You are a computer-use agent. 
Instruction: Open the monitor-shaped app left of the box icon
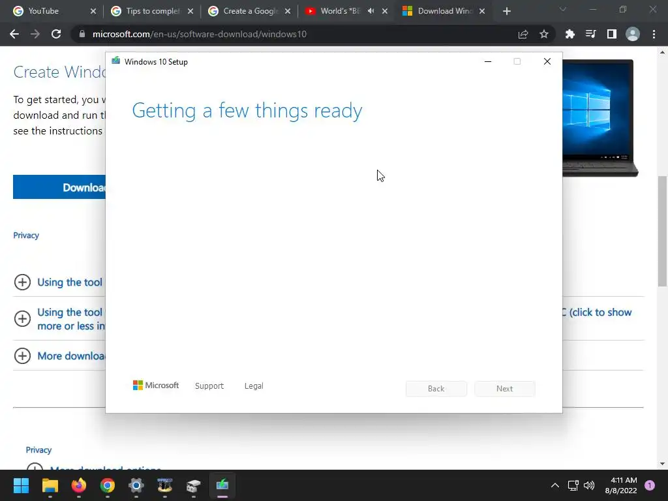click(x=165, y=485)
